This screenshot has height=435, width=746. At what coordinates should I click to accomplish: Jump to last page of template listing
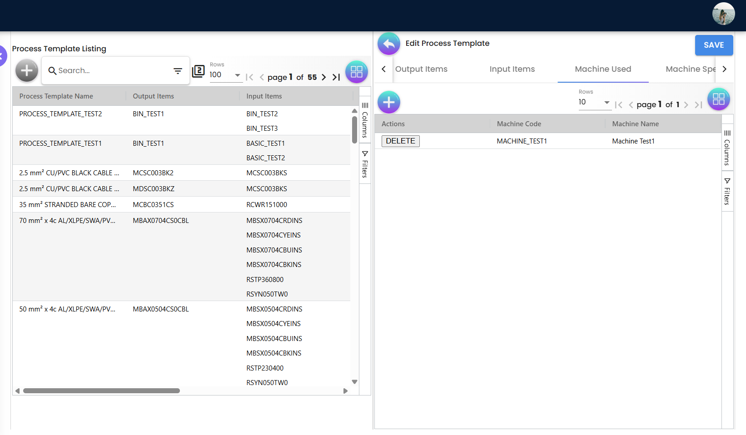pyautogui.click(x=336, y=77)
